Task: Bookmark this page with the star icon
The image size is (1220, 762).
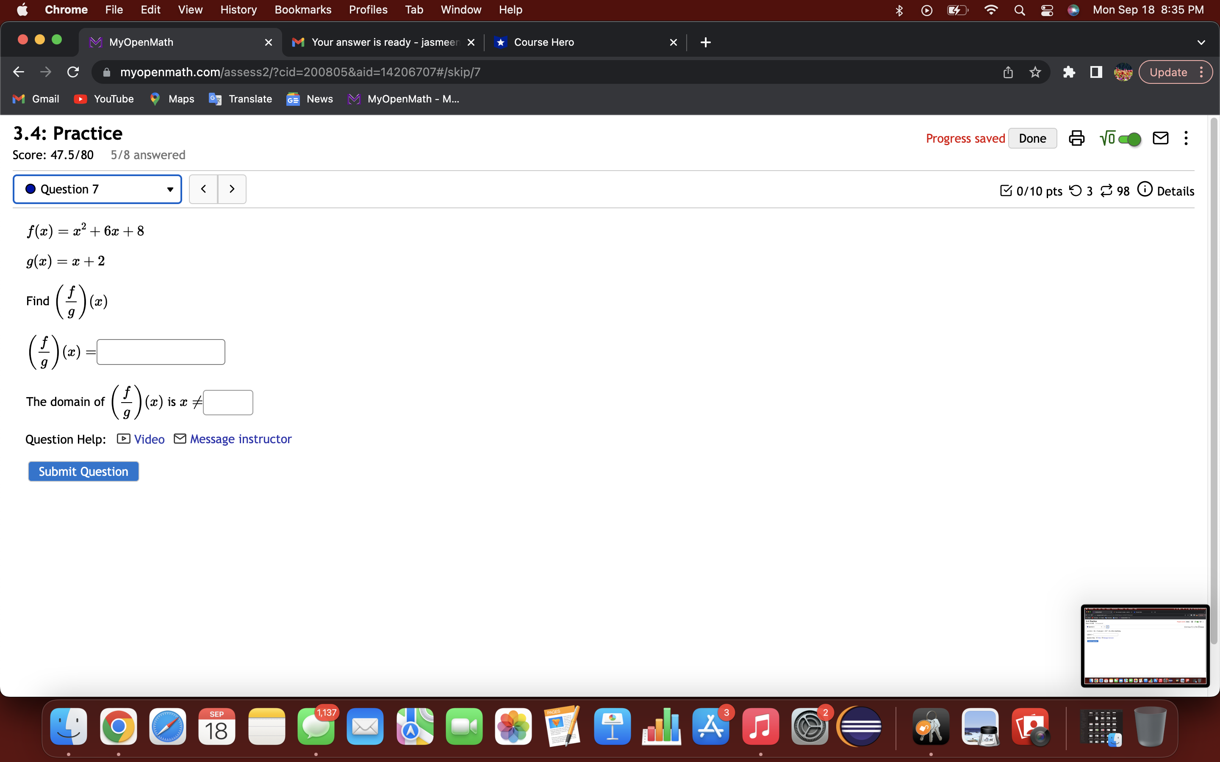Action: [1034, 72]
